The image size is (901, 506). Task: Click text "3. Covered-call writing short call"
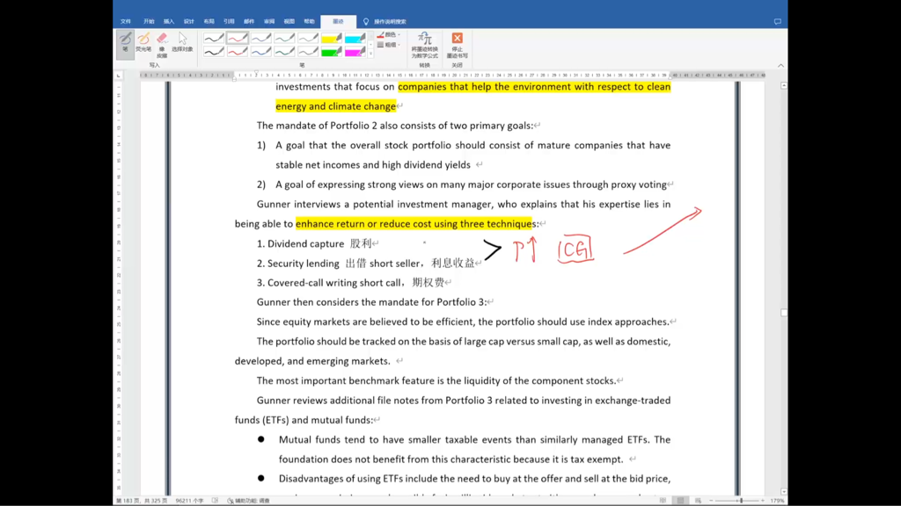point(329,283)
